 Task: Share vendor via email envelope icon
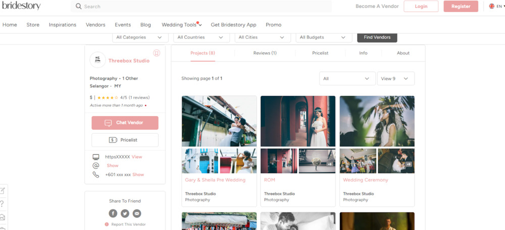click(x=137, y=213)
